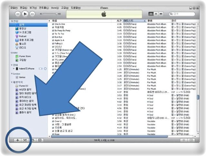This screenshot has width=206, height=156.
Task: Sort by the 이름 (Name) column header
Action: click(81, 21)
